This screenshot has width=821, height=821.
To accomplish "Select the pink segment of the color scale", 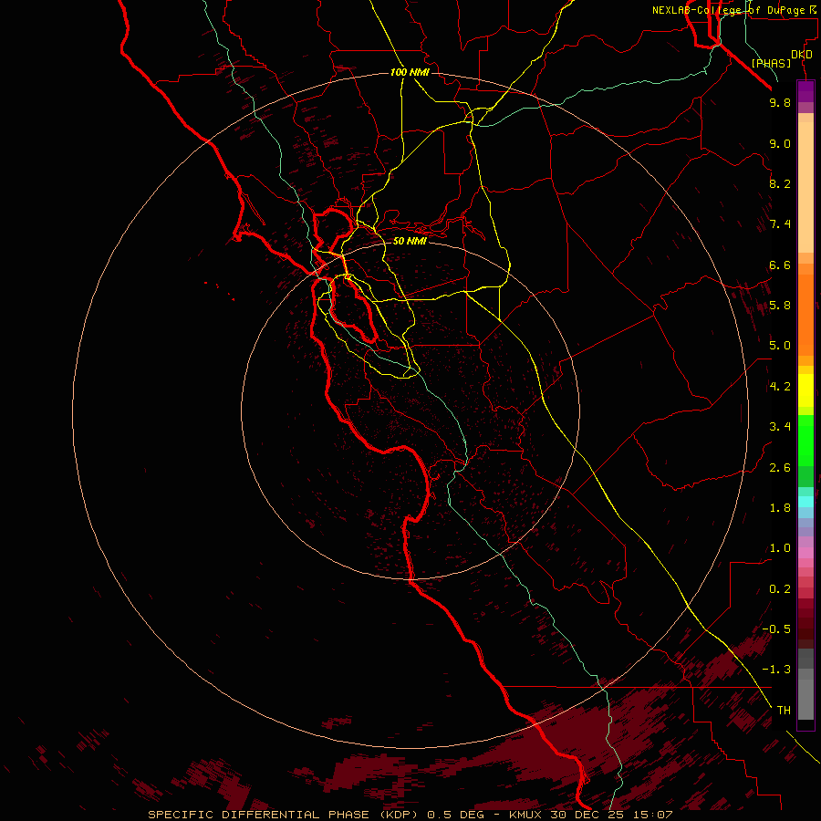I will tap(805, 553).
